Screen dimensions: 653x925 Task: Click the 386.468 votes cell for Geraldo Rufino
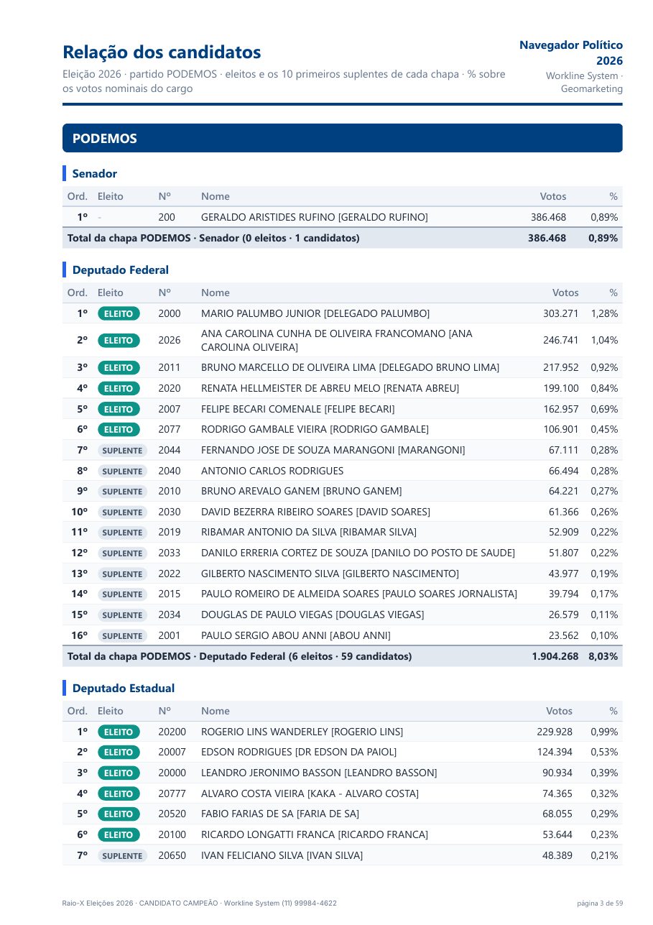pos(548,217)
